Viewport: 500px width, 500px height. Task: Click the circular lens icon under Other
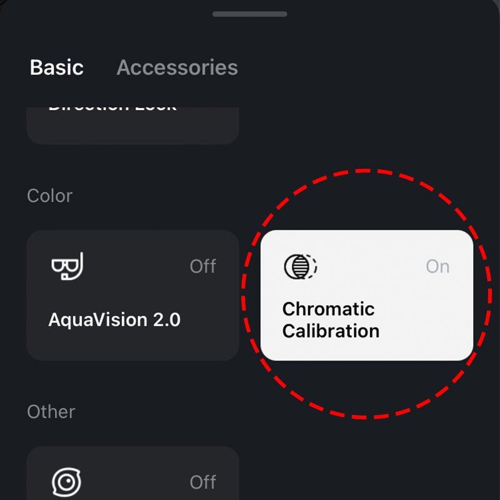[66, 482]
